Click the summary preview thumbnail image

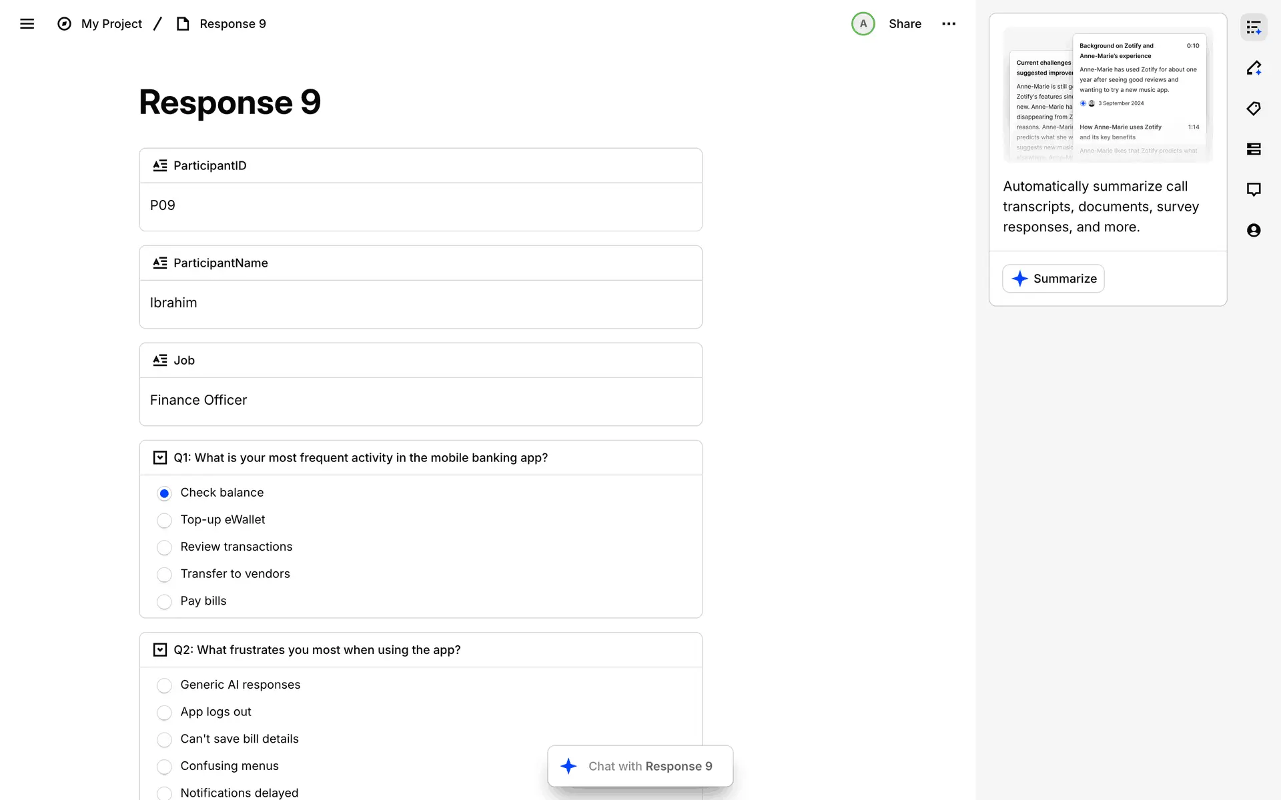click(1108, 95)
